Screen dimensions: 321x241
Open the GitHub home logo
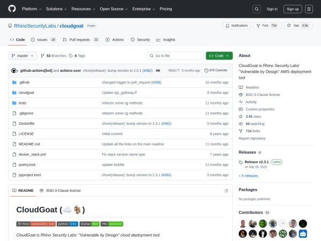[12, 9]
